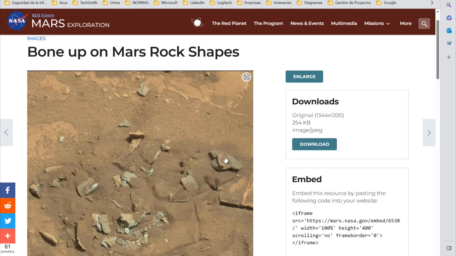The width and height of the screenshot is (456, 256).
Task: Open Outlook in the browser sidebar
Action: coord(449,31)
